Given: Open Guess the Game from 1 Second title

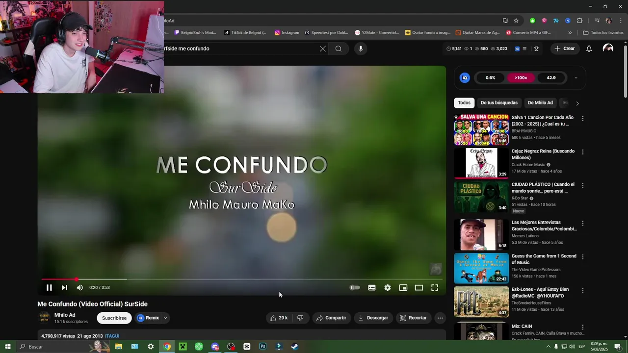Looking at the screenshot, I should click(544, 259).
